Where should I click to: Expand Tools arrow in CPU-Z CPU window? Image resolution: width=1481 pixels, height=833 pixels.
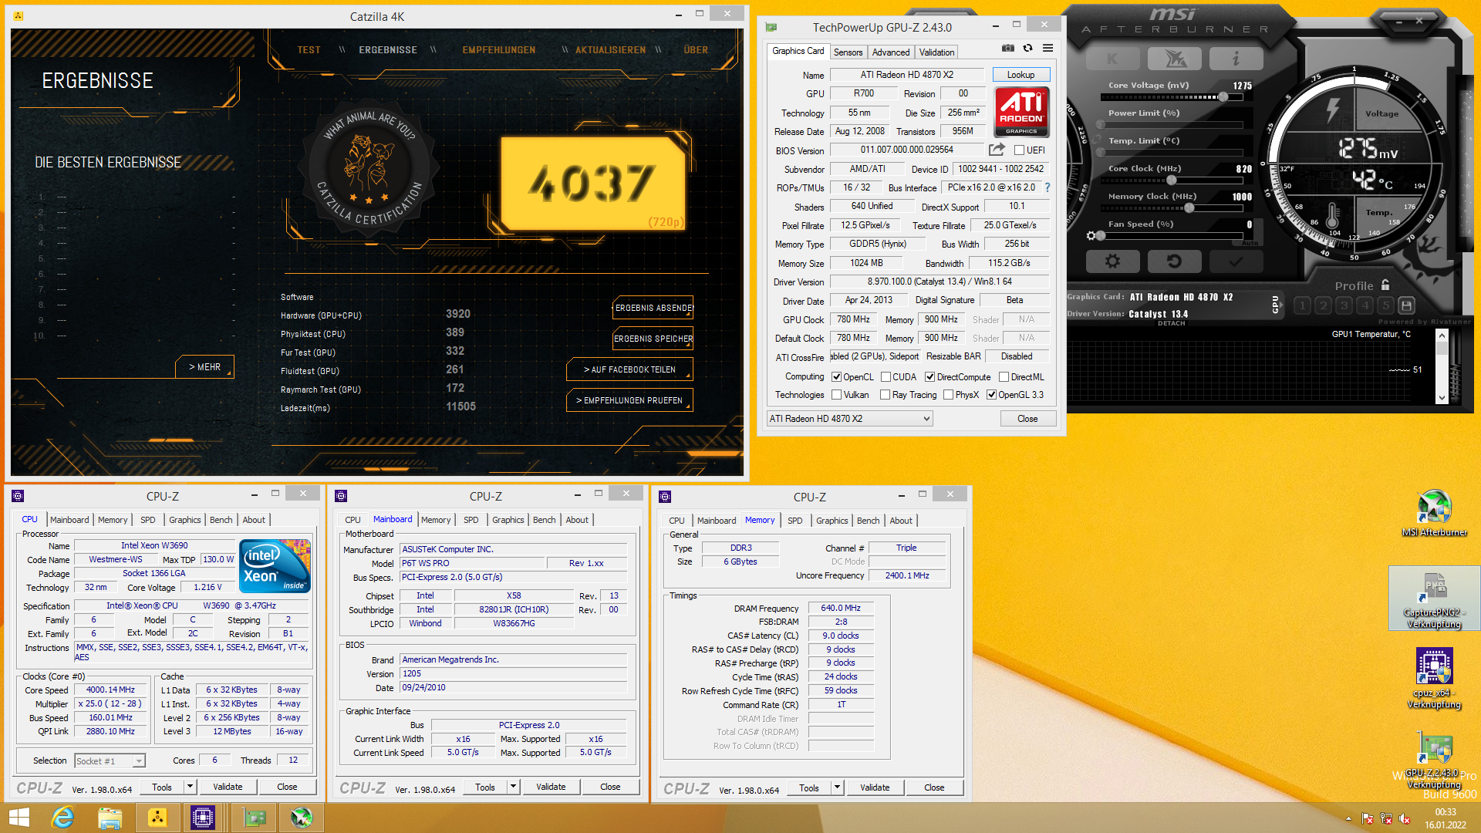[190, 787]
